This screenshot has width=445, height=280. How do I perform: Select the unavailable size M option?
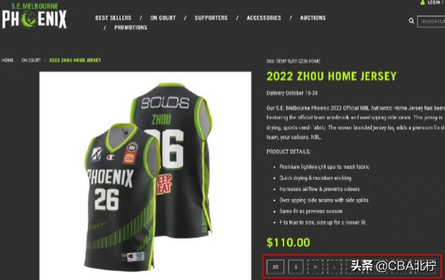point(315,267)
